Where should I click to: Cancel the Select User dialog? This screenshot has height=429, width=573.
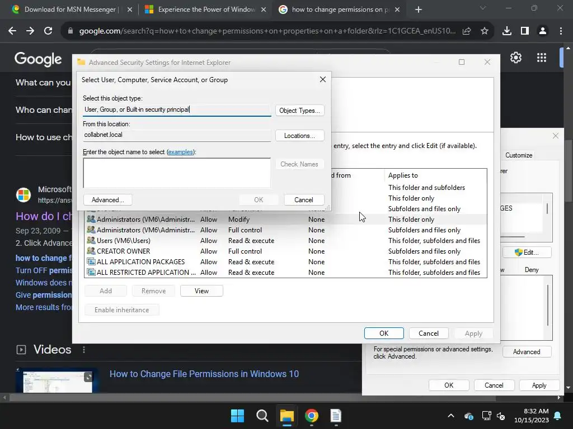tap(304, 200)
